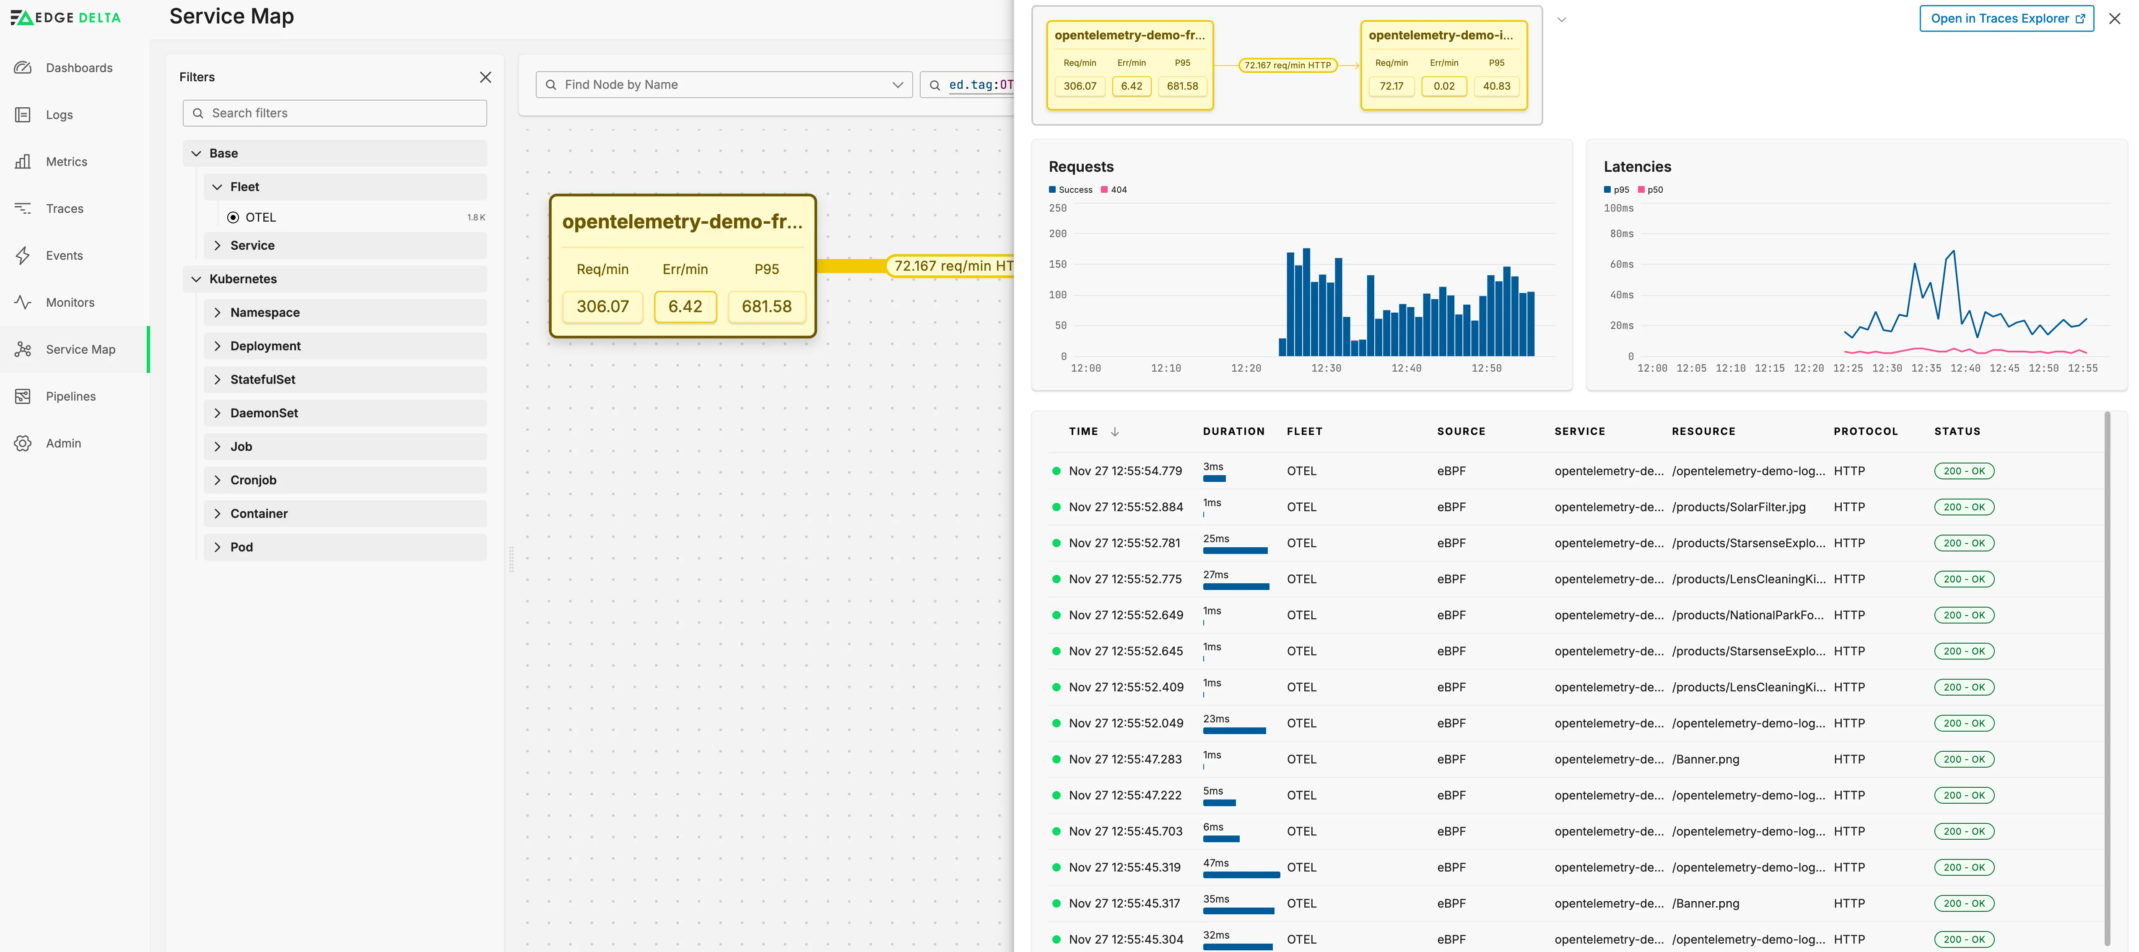
Task: Click the 6.42 Err/min value on map node
Action: point(685,306)
